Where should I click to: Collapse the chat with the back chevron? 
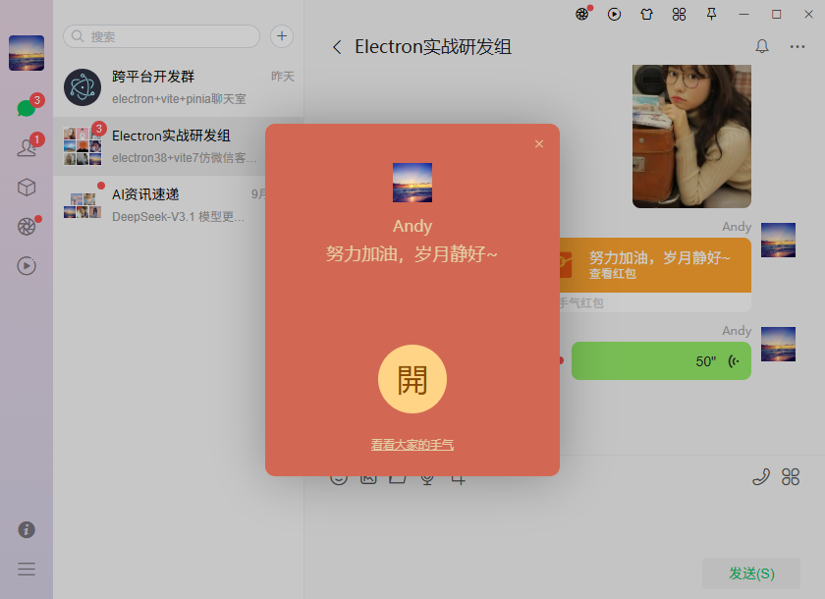click(x=337, y=46)
